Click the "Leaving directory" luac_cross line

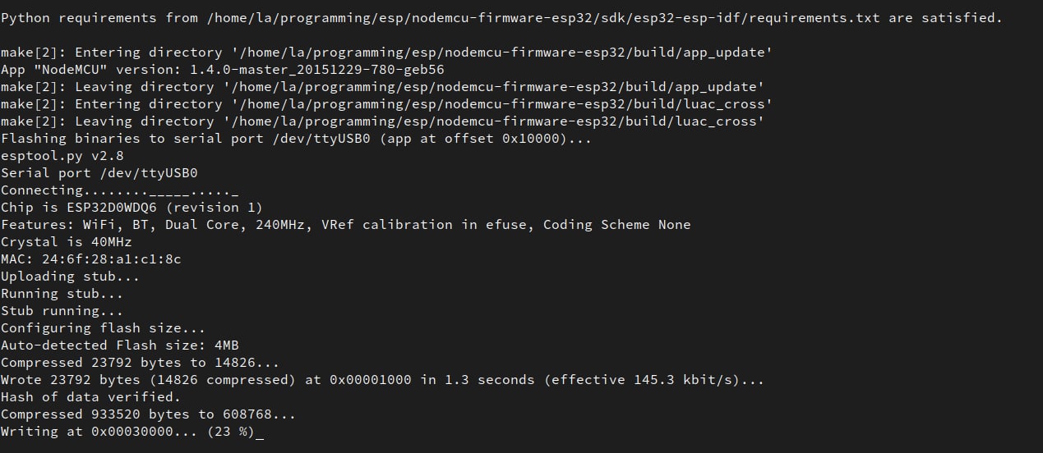(x=382, y=121)
